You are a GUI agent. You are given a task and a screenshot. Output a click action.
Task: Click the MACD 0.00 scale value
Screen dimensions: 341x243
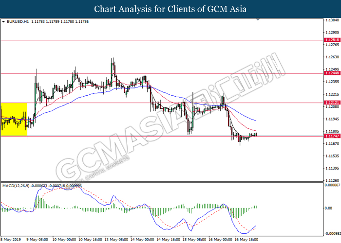pos(328,208)
